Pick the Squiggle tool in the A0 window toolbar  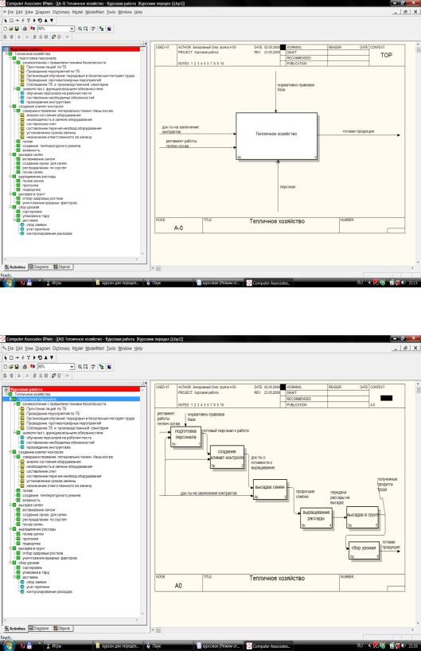(23, 357)
